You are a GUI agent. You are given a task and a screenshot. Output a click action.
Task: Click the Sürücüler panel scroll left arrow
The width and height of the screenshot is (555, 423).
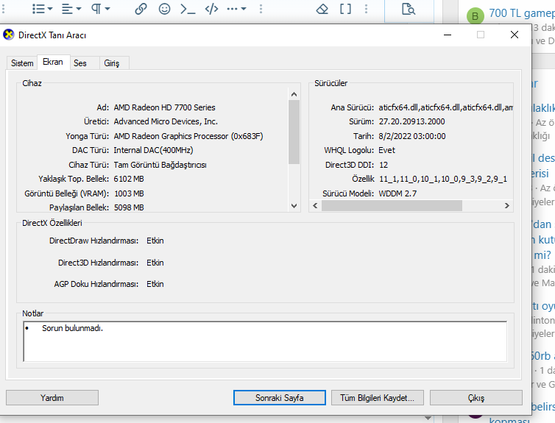click(x=315, y=205)
